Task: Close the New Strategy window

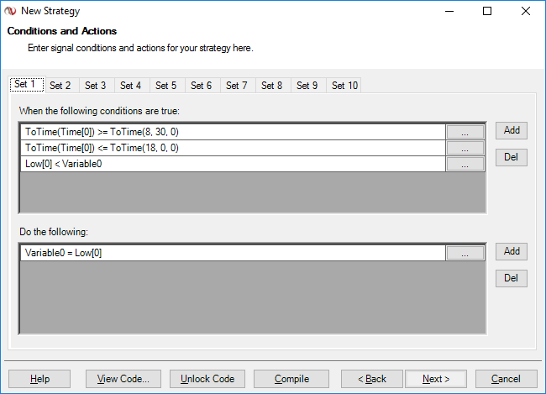Action: click(525, 12)
